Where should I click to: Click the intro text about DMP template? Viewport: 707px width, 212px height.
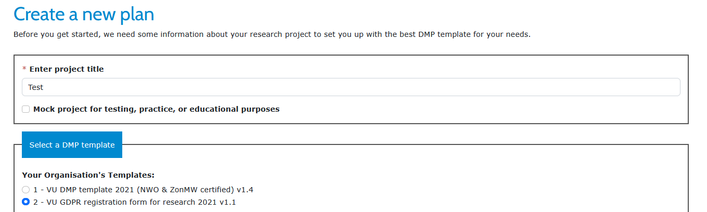point(272,35)
